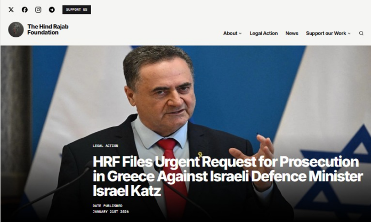Screen dimensions: 371x222
Task: Click the January 21st 2026 publish date
Action: [x=111, y=212]
